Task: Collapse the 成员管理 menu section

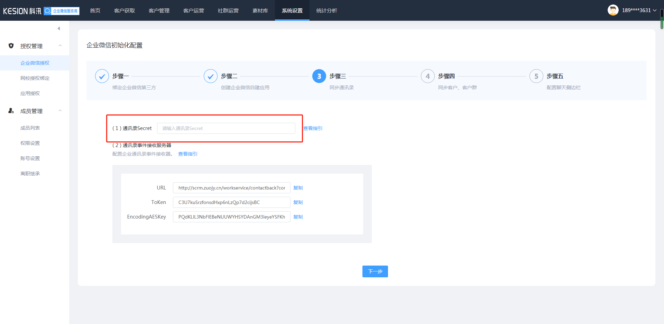Action: click(x=60, y=111)
